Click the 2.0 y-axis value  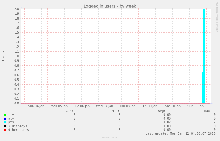point(16,9)
